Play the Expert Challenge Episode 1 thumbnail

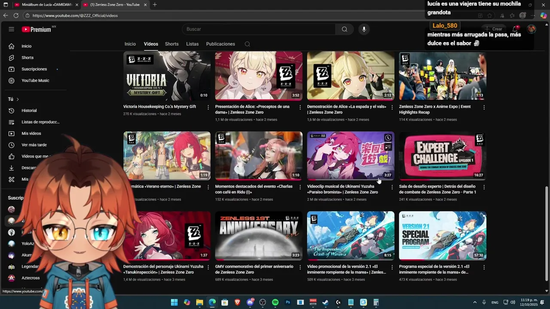(443, 156)
